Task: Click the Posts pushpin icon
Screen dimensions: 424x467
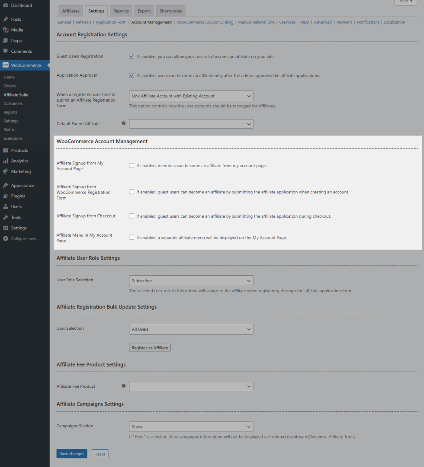Action: [6, 19]
